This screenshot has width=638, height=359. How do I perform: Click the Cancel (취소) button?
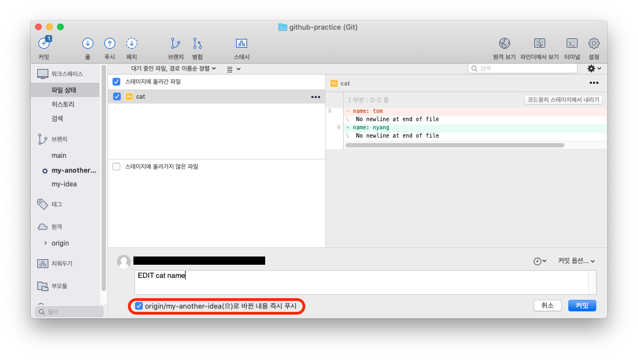click(x=547, y=305)
